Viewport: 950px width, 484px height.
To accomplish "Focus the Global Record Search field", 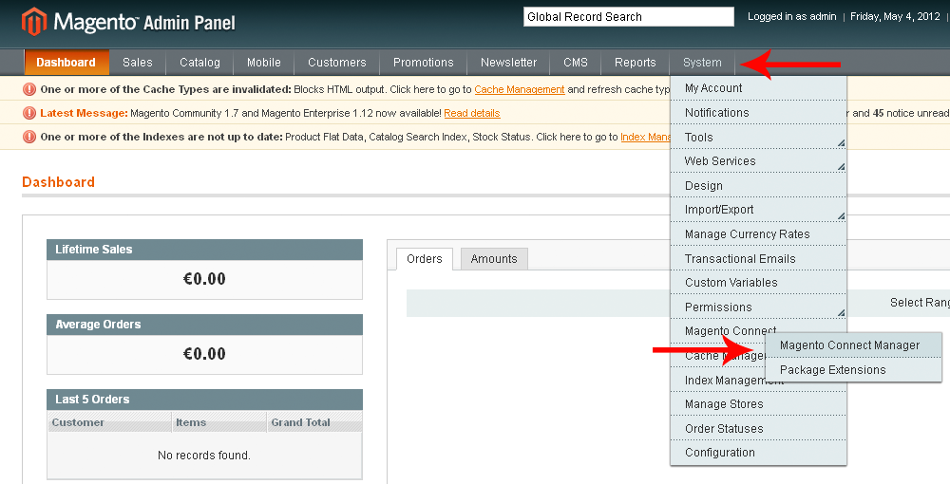I will [x=628, y=17].
